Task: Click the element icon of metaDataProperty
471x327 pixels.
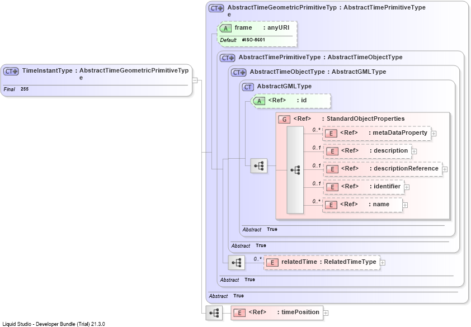Action: pos(331,134)
